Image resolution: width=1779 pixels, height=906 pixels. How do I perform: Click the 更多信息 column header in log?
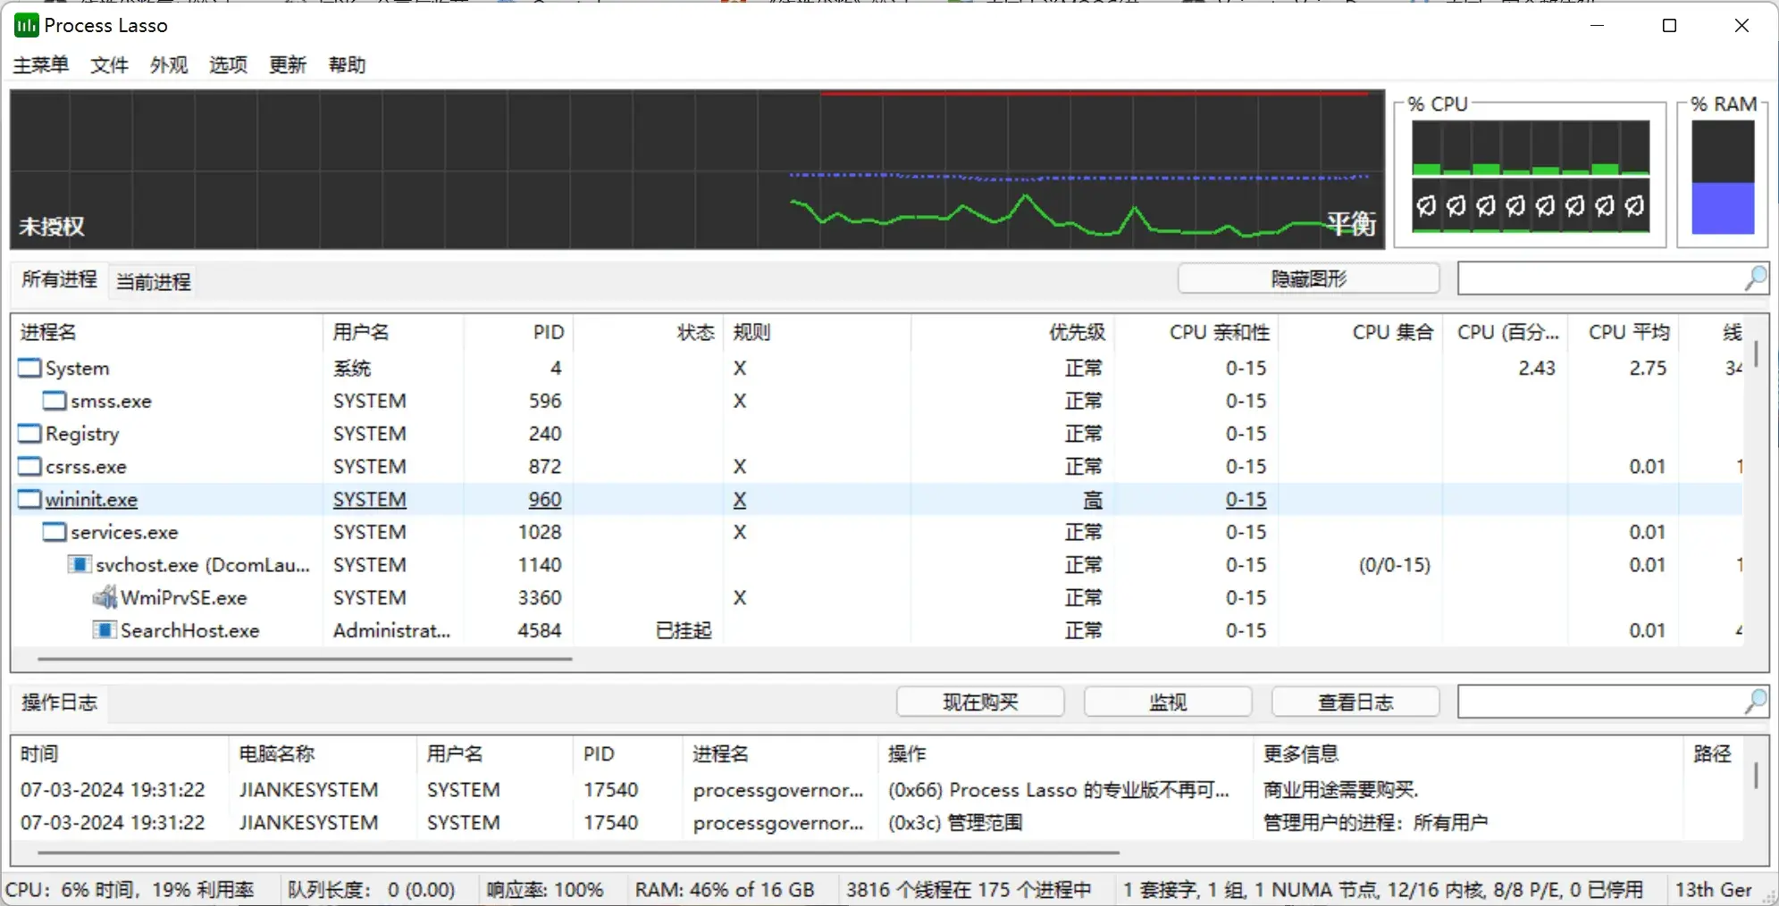point(1468,754)
